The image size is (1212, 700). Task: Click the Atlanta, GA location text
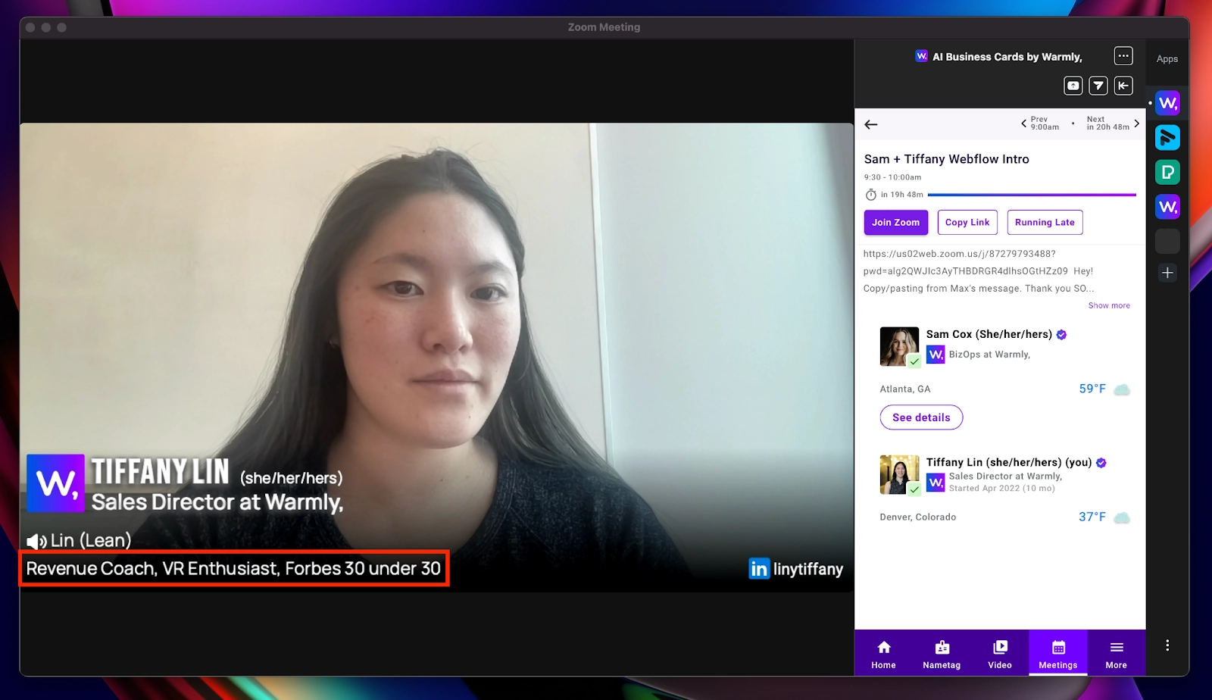(x=905, y=389)
